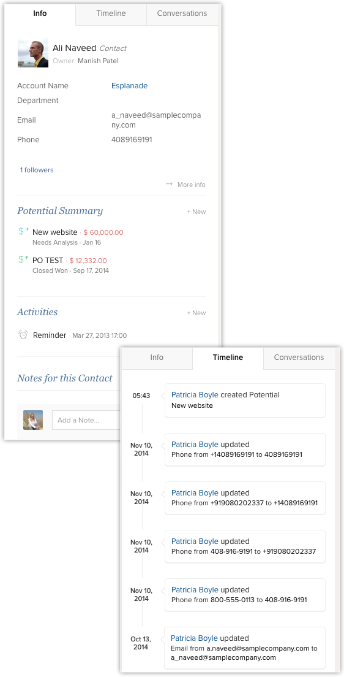Screen dimensions: 344x677
Task: Click Patricia Boyle in created Potential entry
Action: (x=195, y=395)
